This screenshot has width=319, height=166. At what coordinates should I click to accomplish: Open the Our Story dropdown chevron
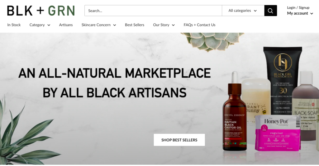(x=173, y=25)
